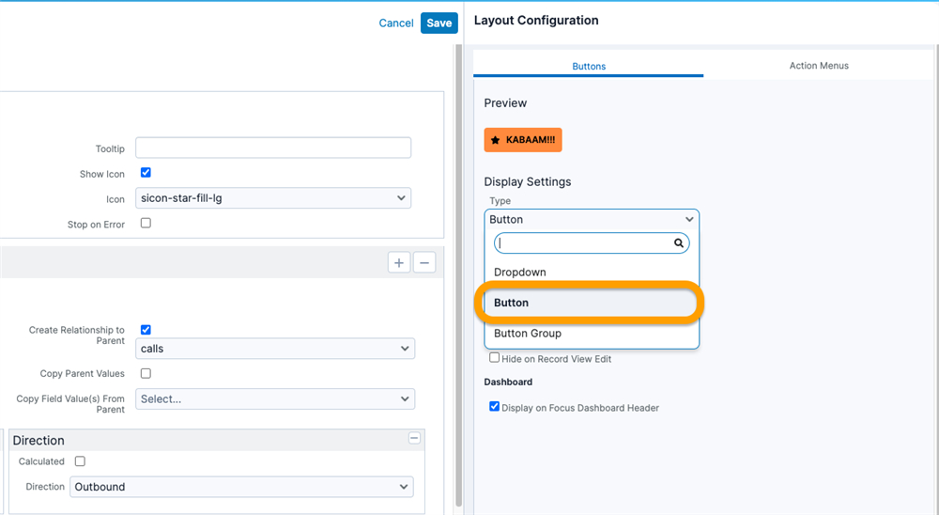
Task: Open the Direction Outbound dropdown
Action: pos(241,487)
